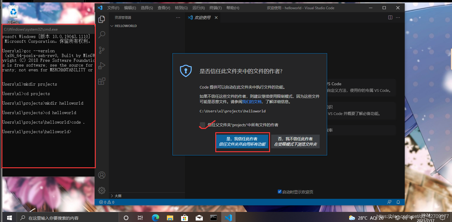This screenshot has height=222, width=452.
Task: Open the Manage gear icon
Action: (102, 190)
